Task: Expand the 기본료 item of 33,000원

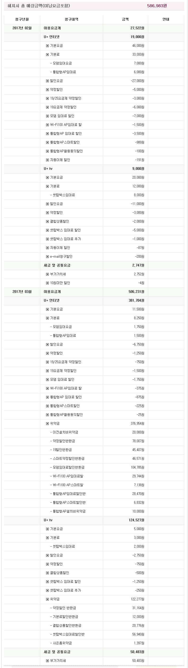Action: pyautogui.click(x=47, y=55)
